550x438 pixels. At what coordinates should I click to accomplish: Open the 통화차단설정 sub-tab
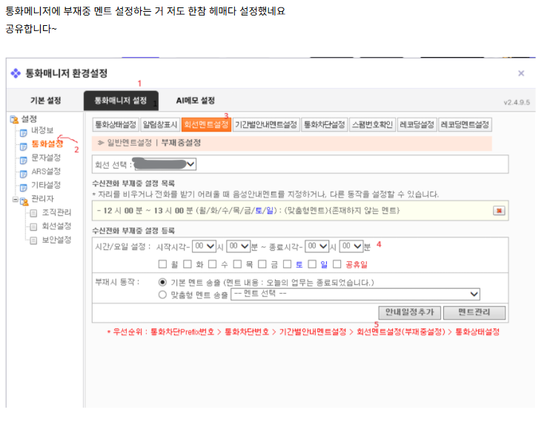325,124
